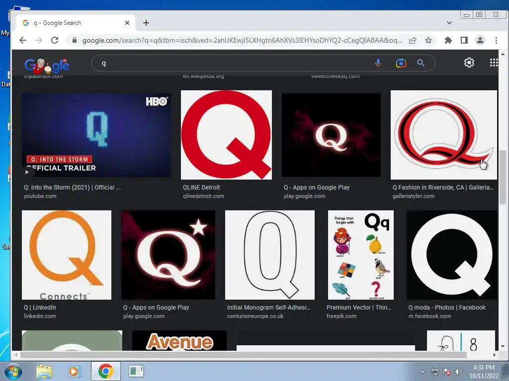Click the 'linkedin.com' source text
This screenshot has width=509, height=381.
coord(40,316)
